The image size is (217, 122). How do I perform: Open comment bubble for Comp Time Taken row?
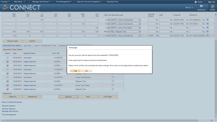(x=113, y=85)
